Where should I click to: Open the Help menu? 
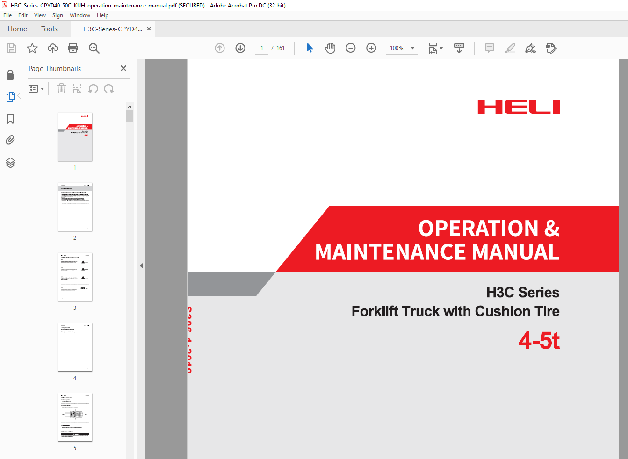coord(102,15)
